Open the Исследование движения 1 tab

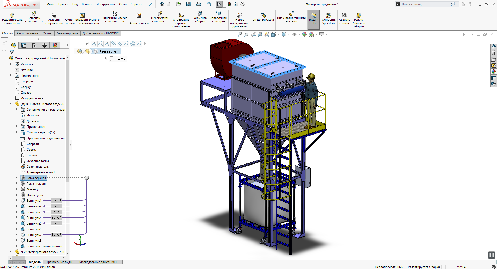[98, 262]
